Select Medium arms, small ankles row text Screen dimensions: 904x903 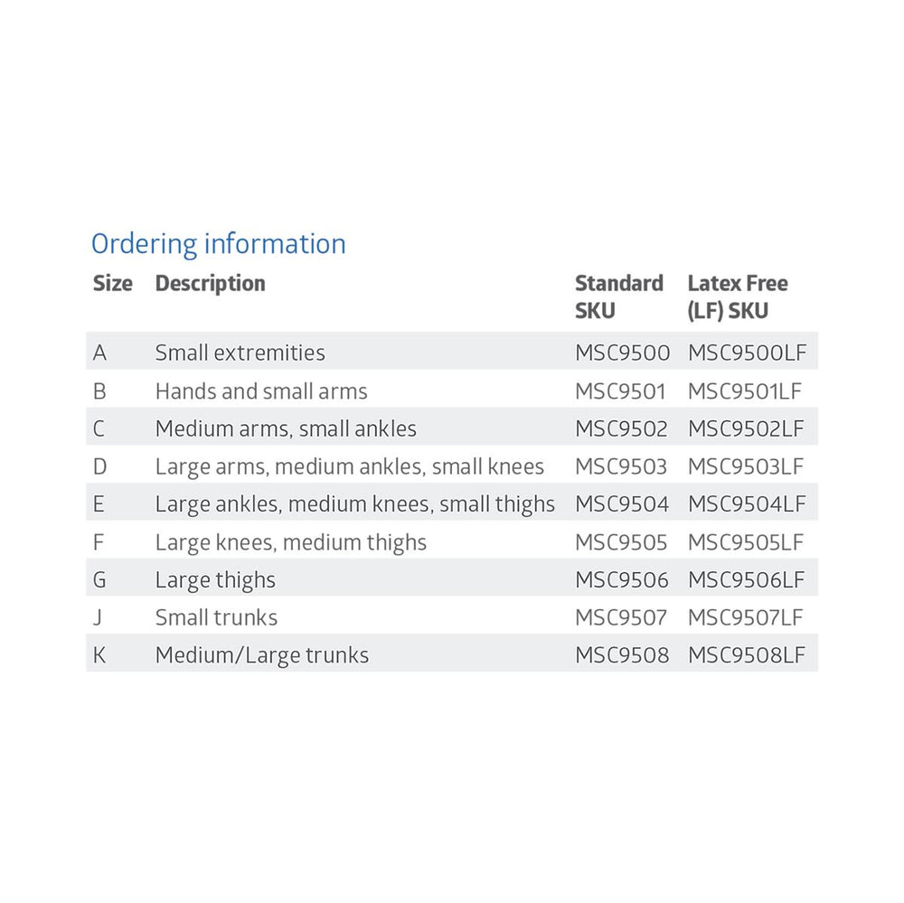click(286, 428)
